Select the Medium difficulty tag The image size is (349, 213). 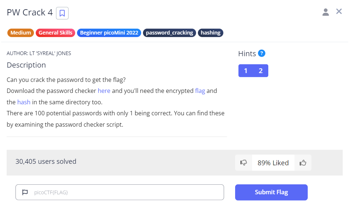(21, 33)
